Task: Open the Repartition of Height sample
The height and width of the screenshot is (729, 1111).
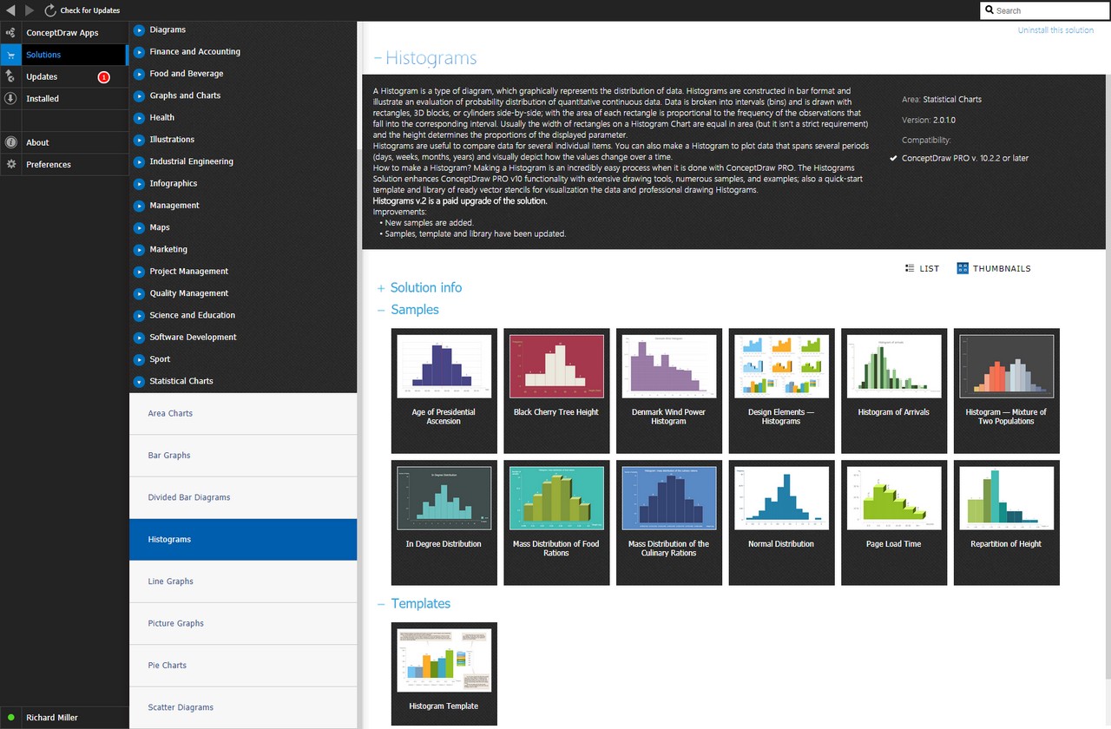Action: pos(1007,522)
